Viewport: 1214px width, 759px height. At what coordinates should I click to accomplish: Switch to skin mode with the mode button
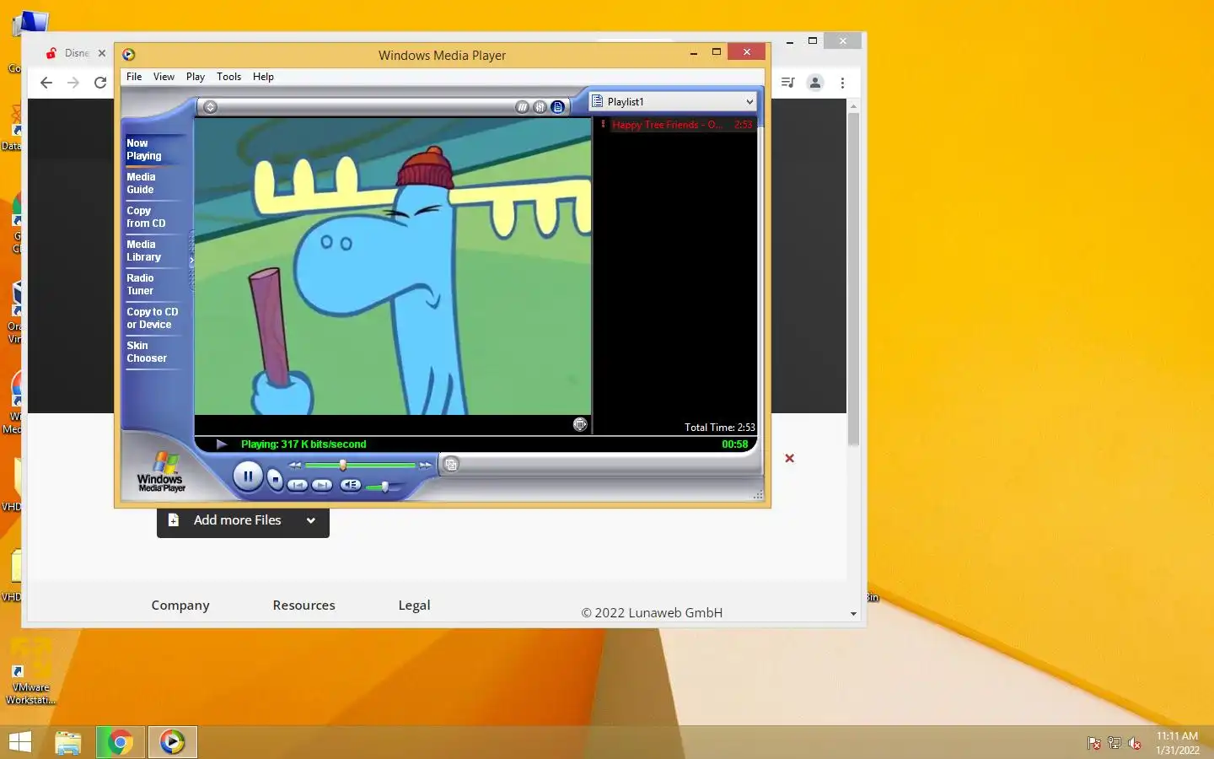451,465
